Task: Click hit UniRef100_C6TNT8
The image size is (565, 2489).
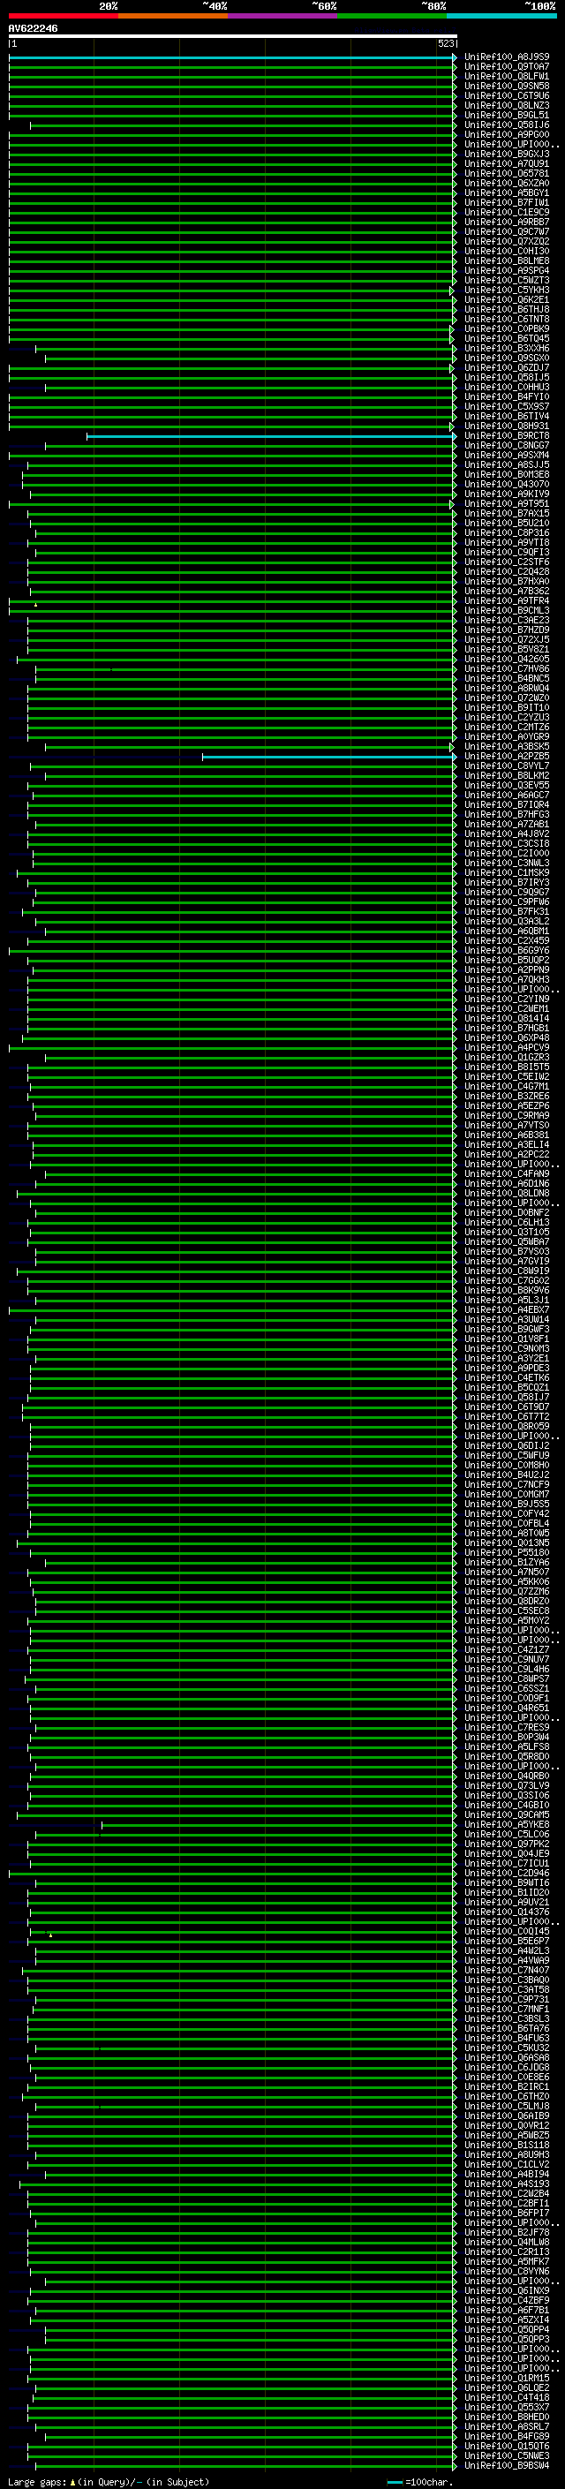Action: pos(507,320)
